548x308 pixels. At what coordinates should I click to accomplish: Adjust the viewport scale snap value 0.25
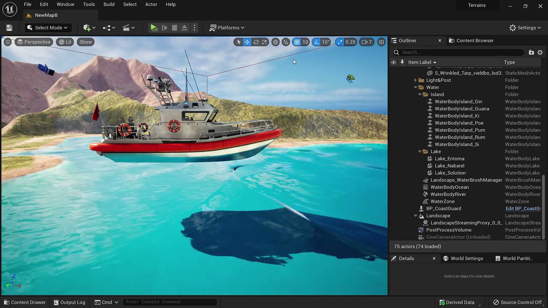[350, 41]
